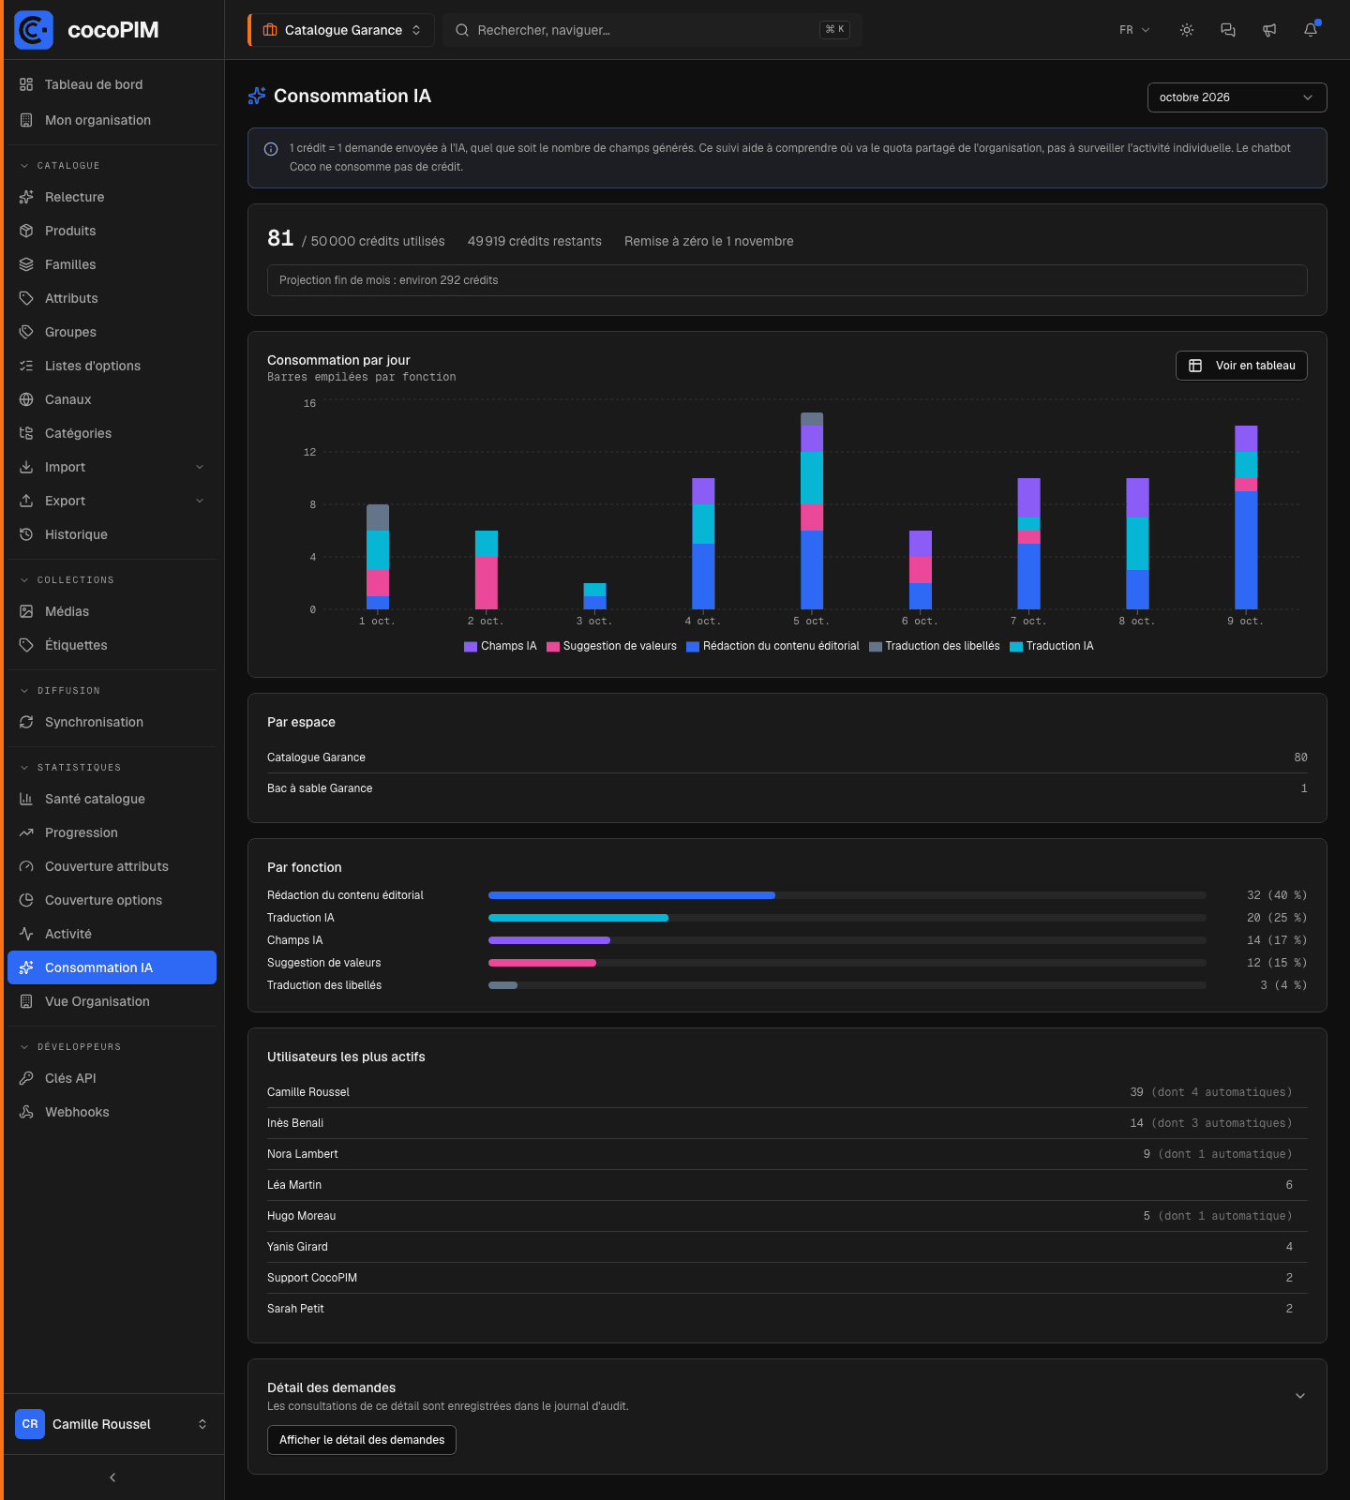Click the 5 oct. stacked bar
1350x1500 pixels.
(x=812, y=511)
